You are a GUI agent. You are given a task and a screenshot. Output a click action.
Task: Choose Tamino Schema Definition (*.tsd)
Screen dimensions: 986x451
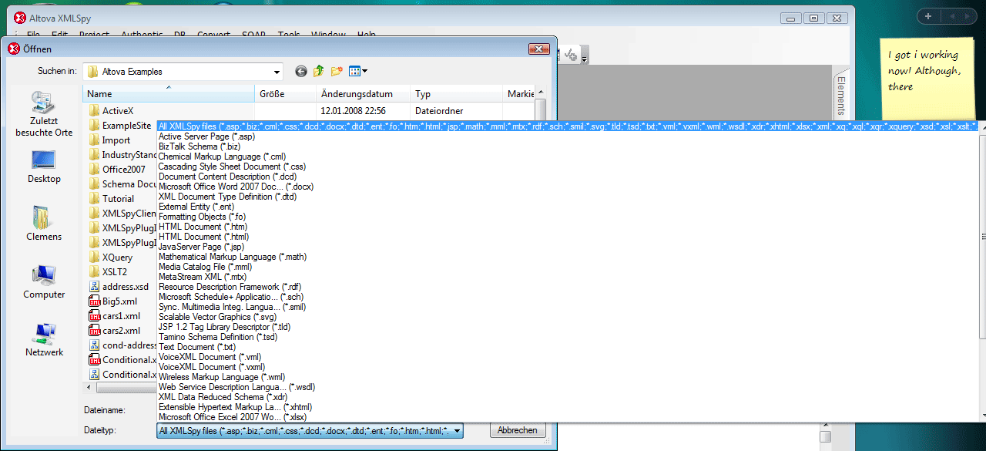[x=217, y=337]
